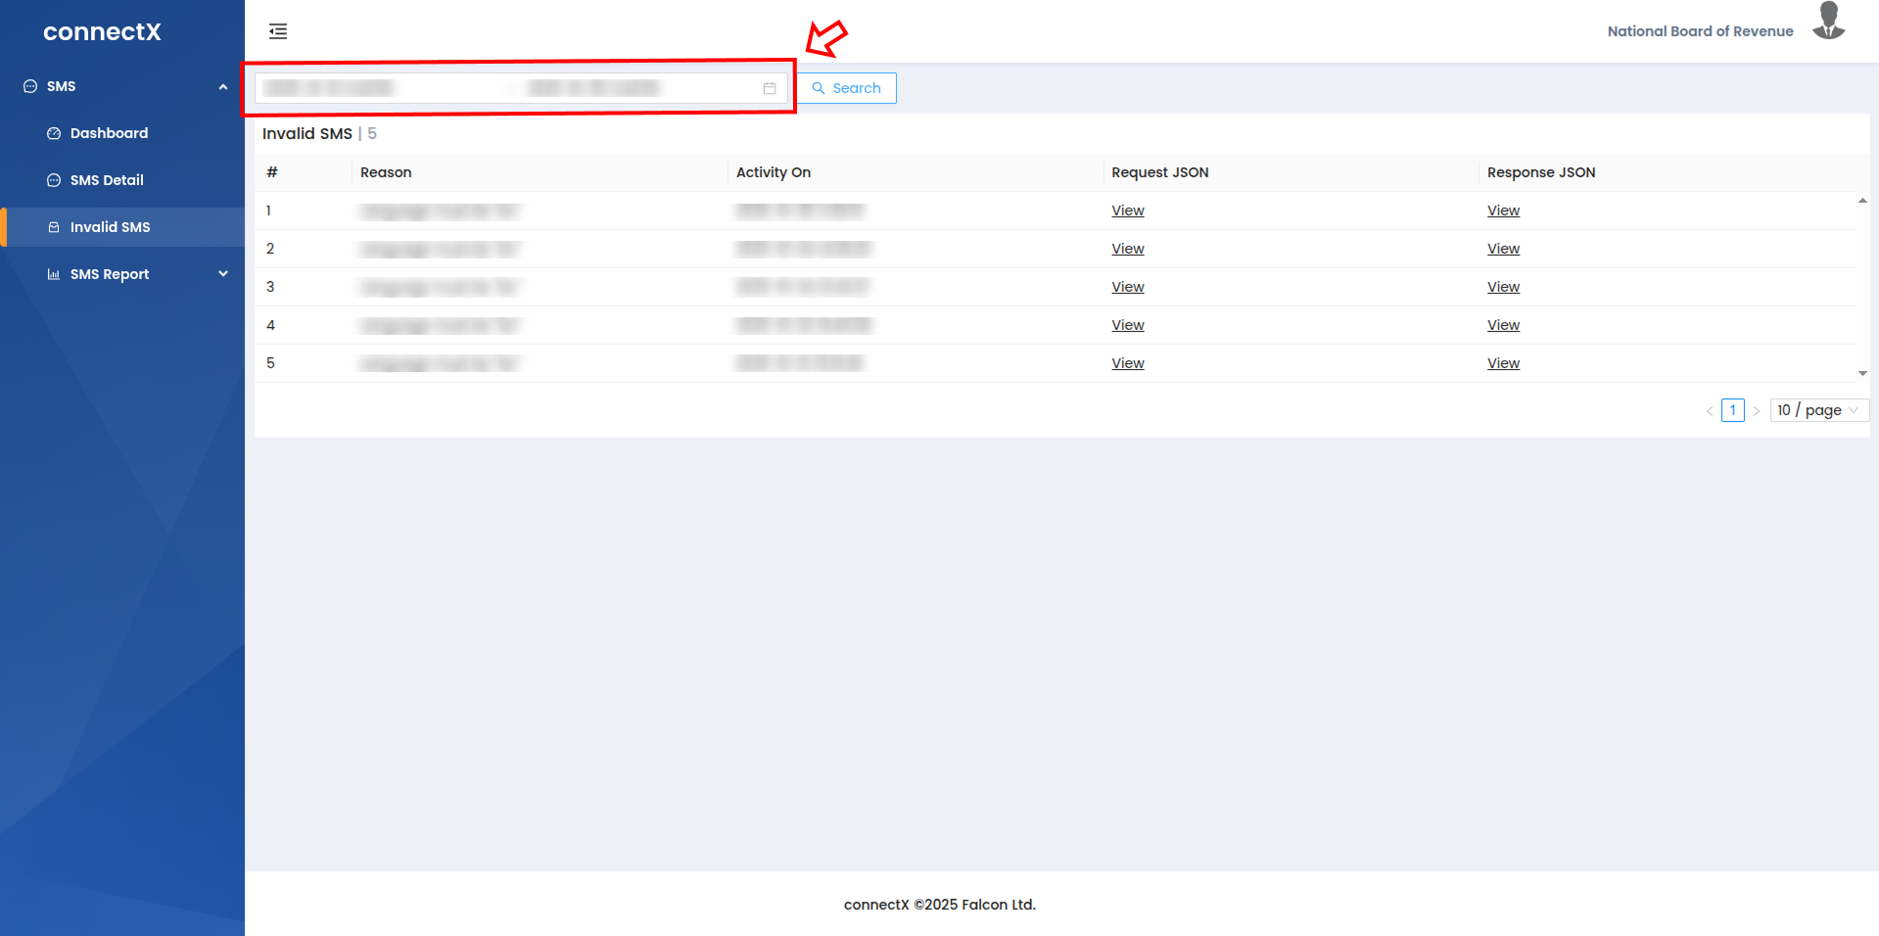Click the connectX logo

coord(102,31)
